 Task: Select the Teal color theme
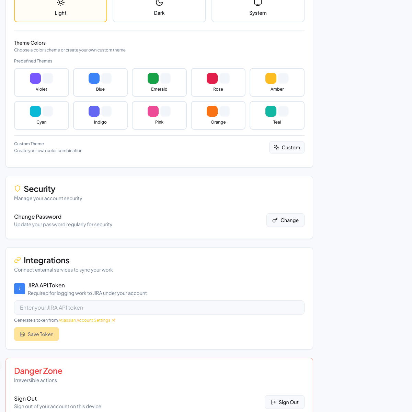[x=277, y=115]
